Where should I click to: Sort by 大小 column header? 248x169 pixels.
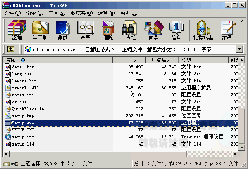coord(129,60)
